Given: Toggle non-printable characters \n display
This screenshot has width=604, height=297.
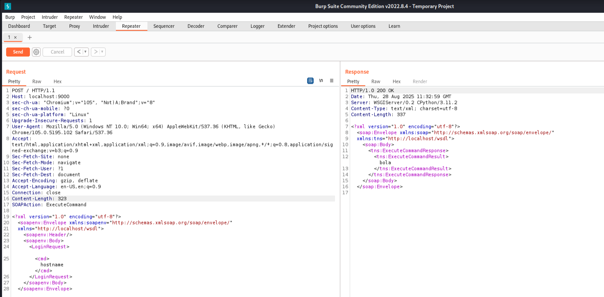Looking at the screenshot, I should tap(321, 81).
